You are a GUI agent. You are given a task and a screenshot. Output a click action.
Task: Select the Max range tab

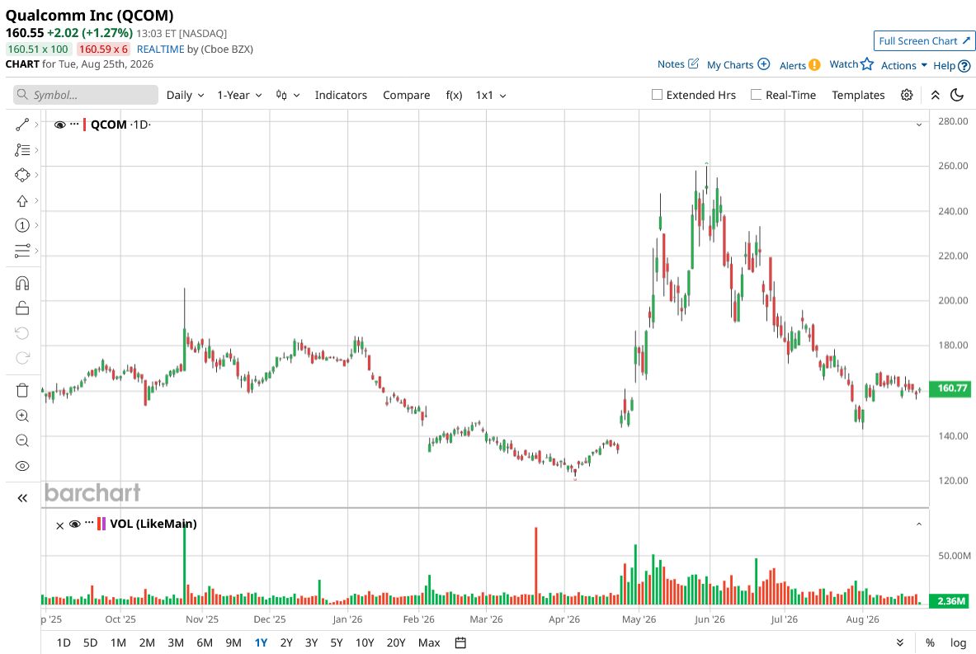(429, 642)
